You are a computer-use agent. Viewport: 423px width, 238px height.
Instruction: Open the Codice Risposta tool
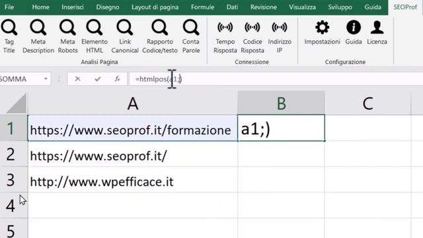pos(252,36)
